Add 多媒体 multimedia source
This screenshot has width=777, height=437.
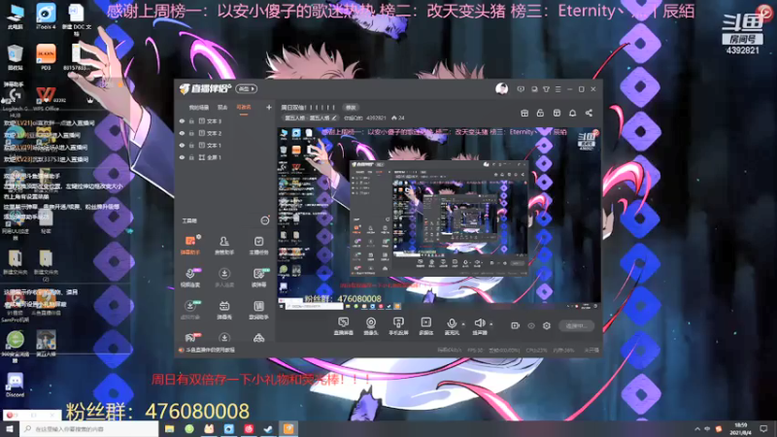click(425, 326)
